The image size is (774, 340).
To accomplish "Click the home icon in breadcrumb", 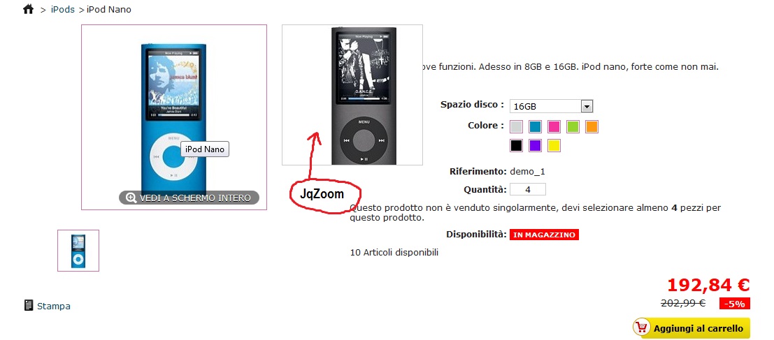I will pos(28,9).
